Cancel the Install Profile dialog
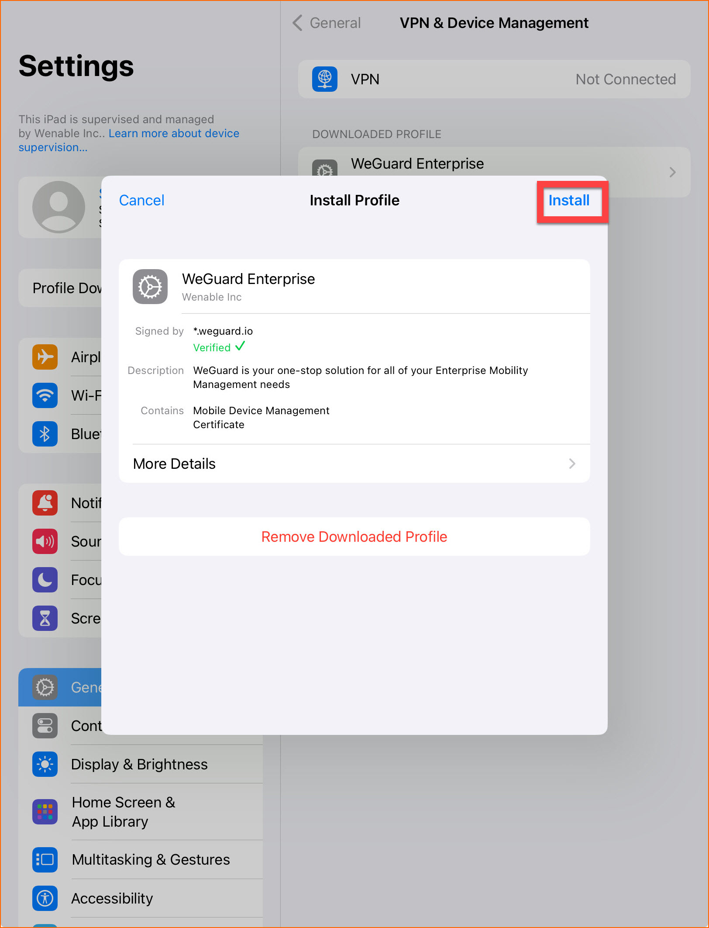The image size is (709, 928). click(x=141, y=201)
